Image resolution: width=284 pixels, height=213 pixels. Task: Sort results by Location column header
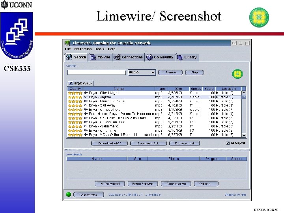(228, 89)
